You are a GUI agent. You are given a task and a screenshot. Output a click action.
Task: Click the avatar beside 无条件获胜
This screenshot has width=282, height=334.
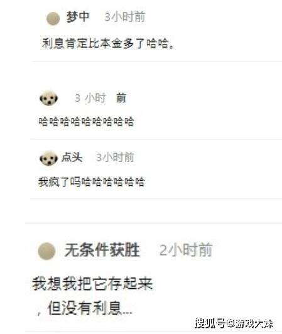coord(46,251)
